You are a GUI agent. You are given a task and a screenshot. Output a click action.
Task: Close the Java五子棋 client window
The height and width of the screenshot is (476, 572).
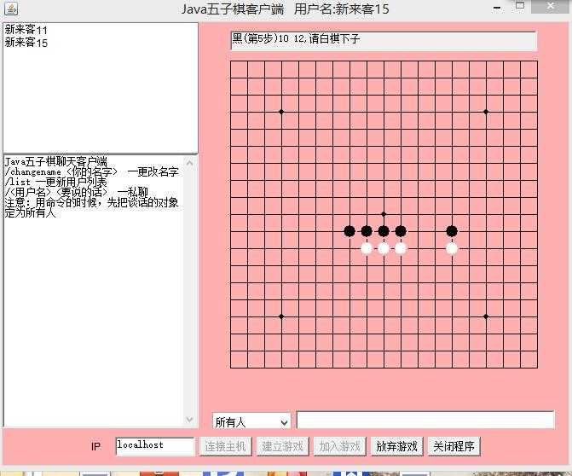[551, 6]
